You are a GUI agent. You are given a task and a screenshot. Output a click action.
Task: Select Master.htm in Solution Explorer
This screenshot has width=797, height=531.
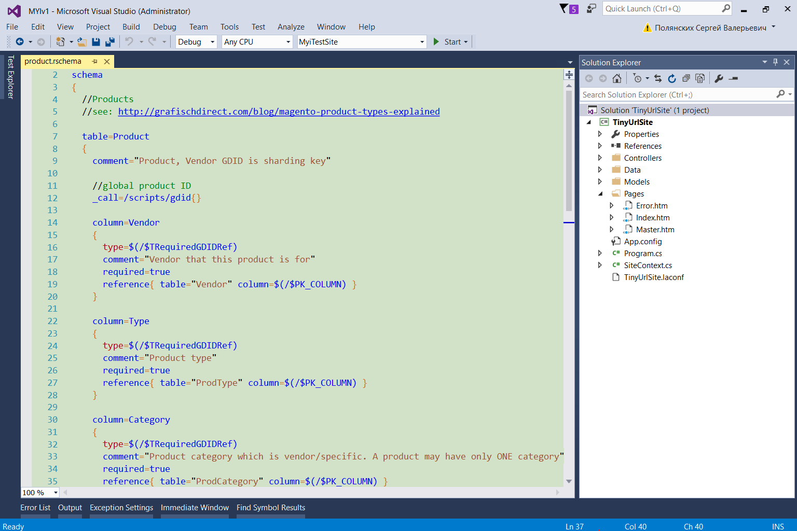[x=655, y=230]
